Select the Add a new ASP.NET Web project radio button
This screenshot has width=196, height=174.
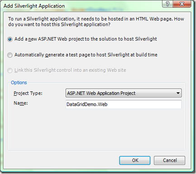[x=10, y=39]
